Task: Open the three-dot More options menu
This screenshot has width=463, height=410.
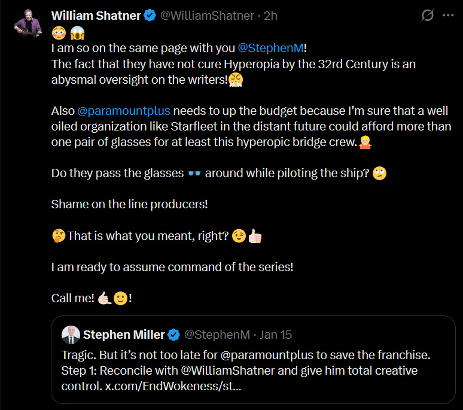Action: pyautogui.click(x=448, y=16)
